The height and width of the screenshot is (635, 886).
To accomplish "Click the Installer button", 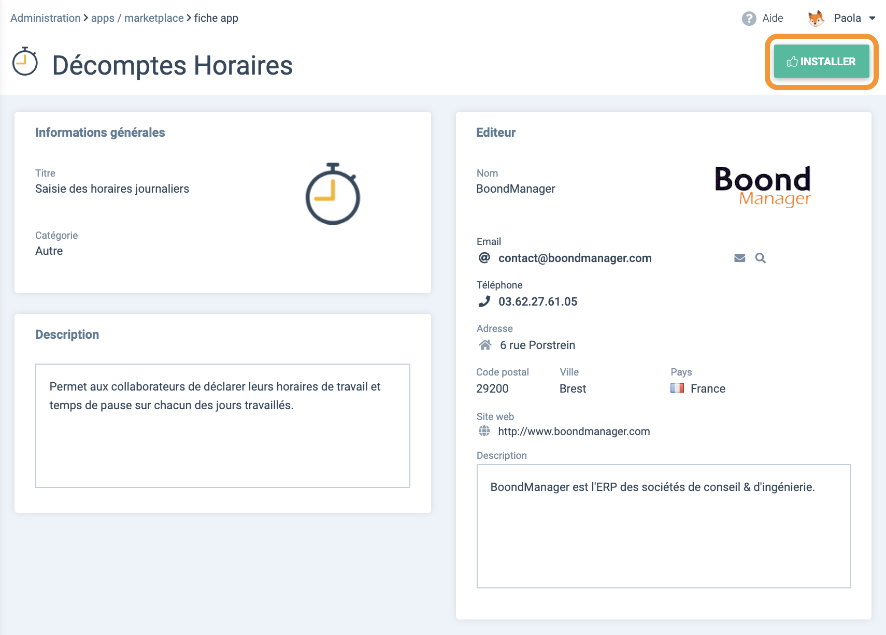I will point(821,62).
